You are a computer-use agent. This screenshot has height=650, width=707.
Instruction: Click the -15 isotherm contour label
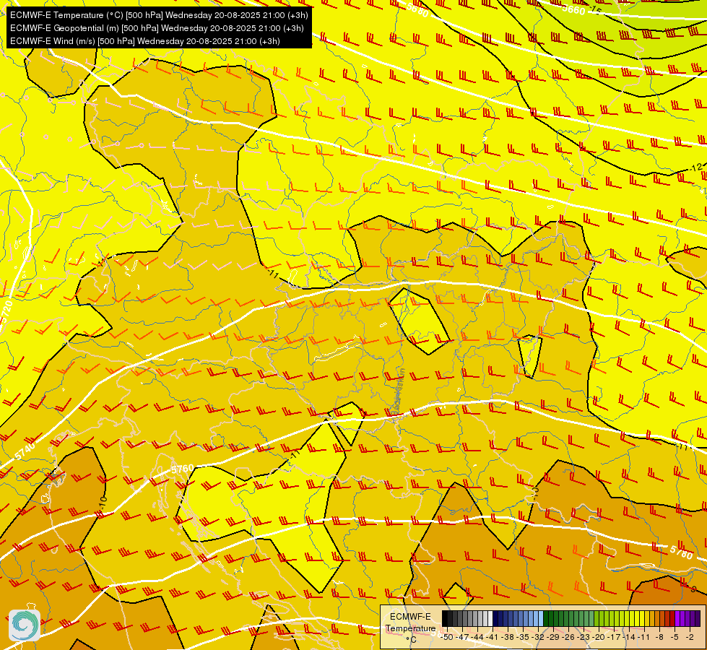[x=596, y=9]
